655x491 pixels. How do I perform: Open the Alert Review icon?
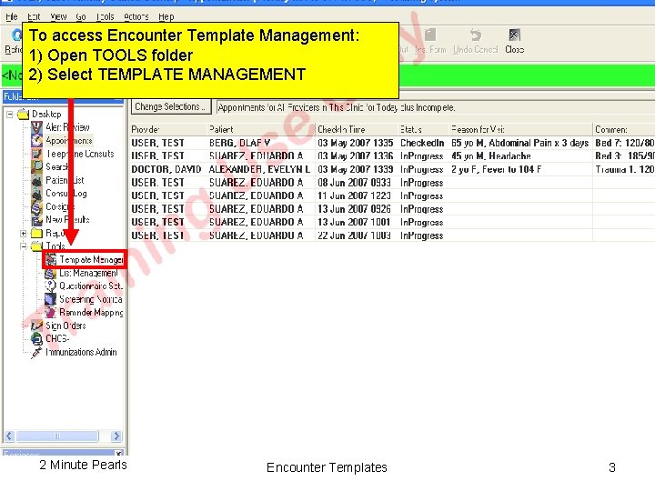(x=37, y=127)
